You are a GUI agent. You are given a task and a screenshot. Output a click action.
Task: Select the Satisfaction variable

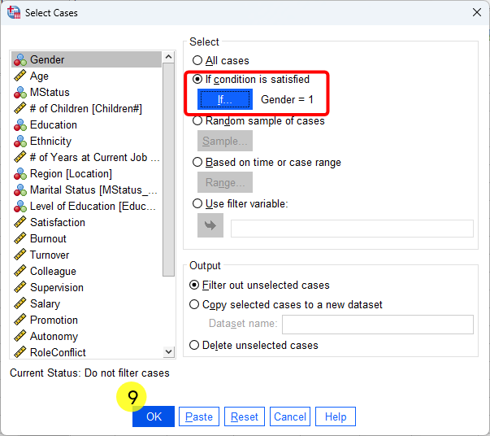coord(86,222)
